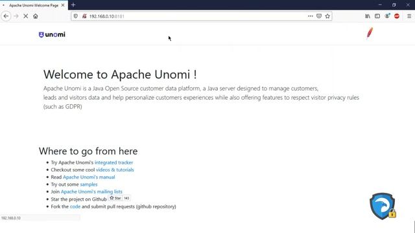Open the Firefox hamburger menu
Screen dimensions: 415x233
[409, 16]
